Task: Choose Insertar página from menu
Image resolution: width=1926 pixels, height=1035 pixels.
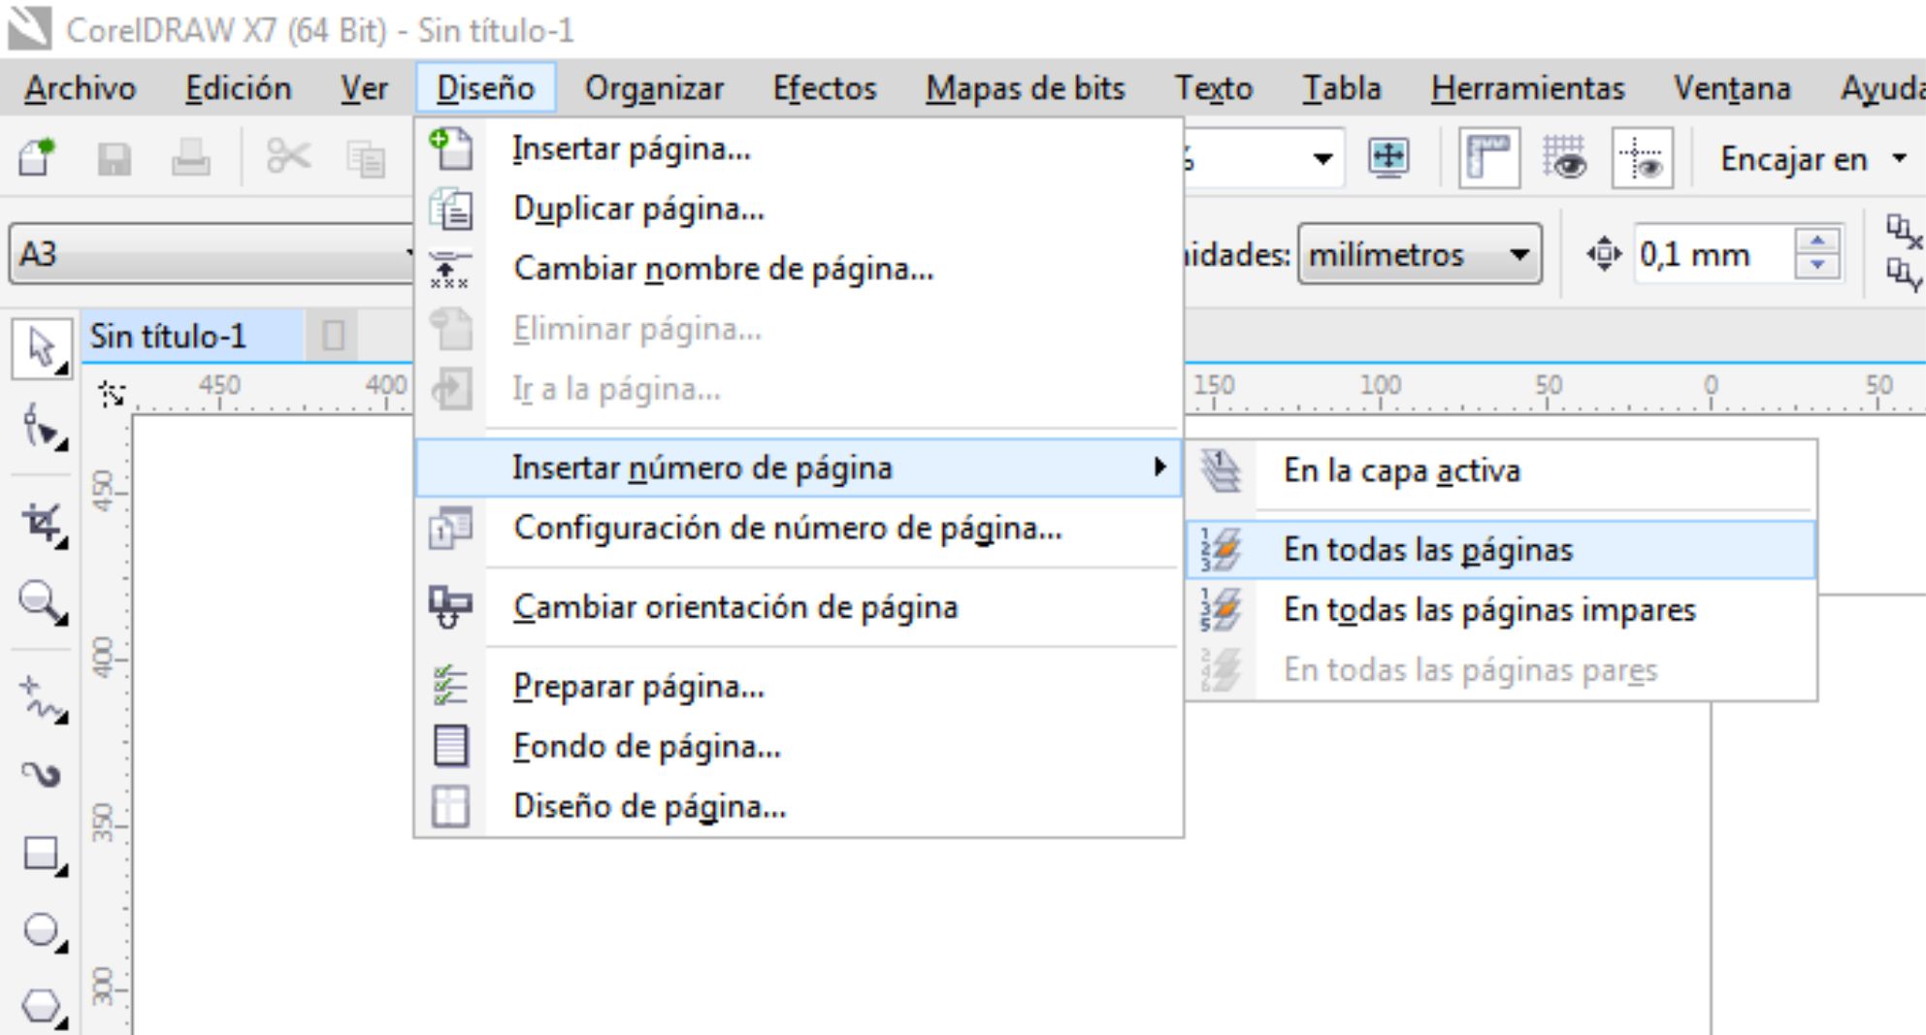Action: pyautogui.click(x=800, y=149)
